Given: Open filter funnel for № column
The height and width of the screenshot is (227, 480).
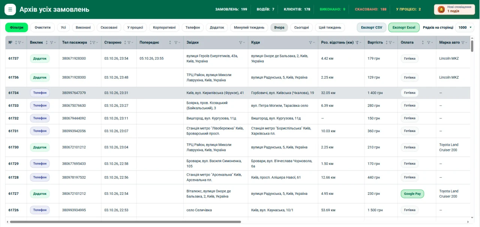Looking at the screenshot, I should pos(20,43).
